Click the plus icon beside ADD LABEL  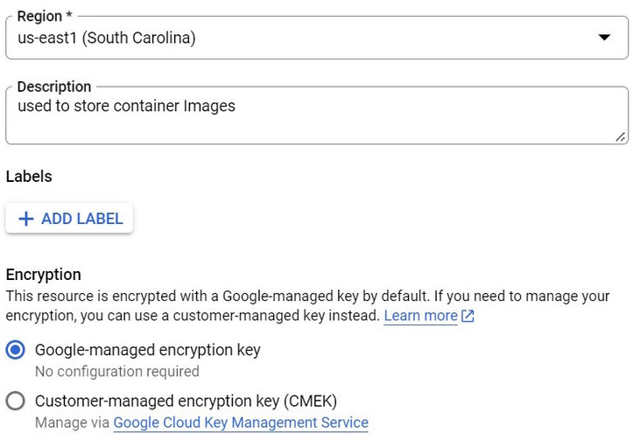pos(26,219)
